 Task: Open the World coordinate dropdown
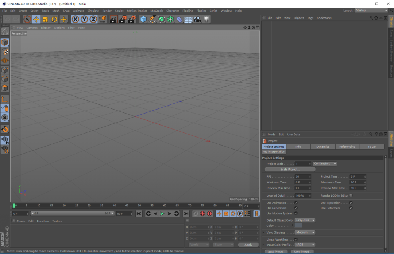tap(199, 245)
